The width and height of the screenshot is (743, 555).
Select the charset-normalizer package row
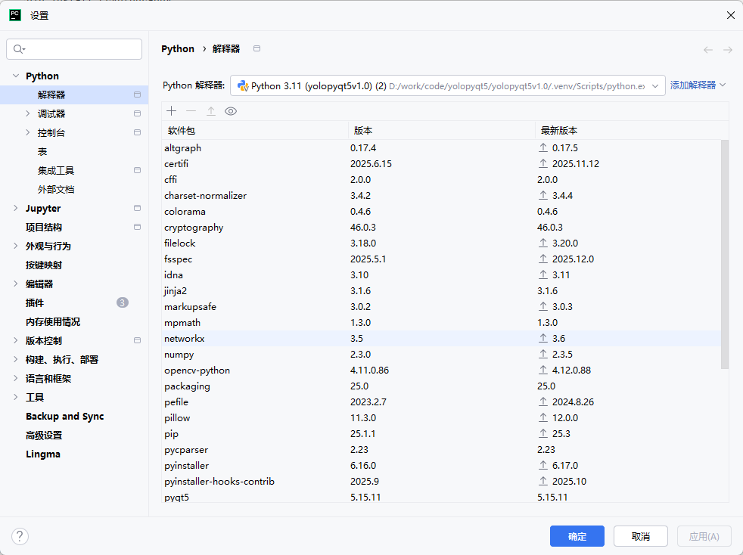(x=441, y=196)
